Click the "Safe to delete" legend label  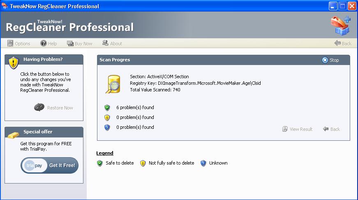click(x=120, y=163)
